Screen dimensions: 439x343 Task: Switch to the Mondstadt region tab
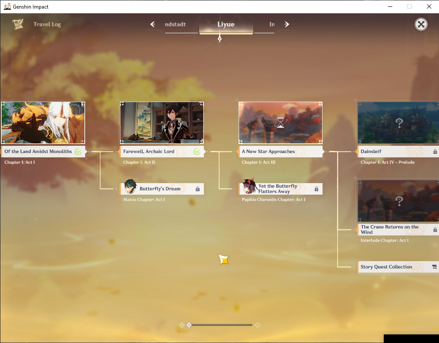pos(175,24)
